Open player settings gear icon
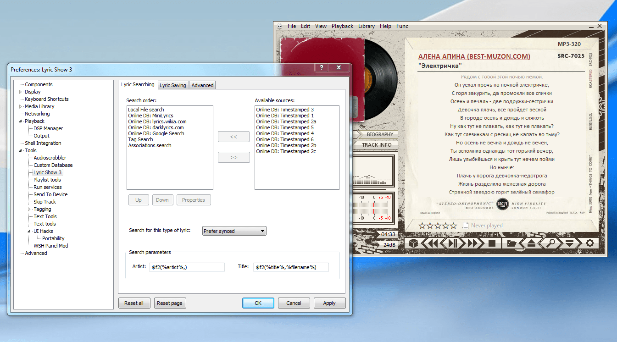617x342 pixels. click(590, 243)
